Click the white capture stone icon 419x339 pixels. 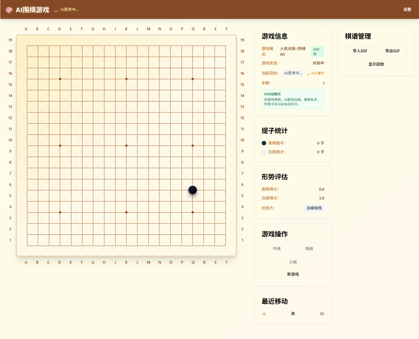264,152
